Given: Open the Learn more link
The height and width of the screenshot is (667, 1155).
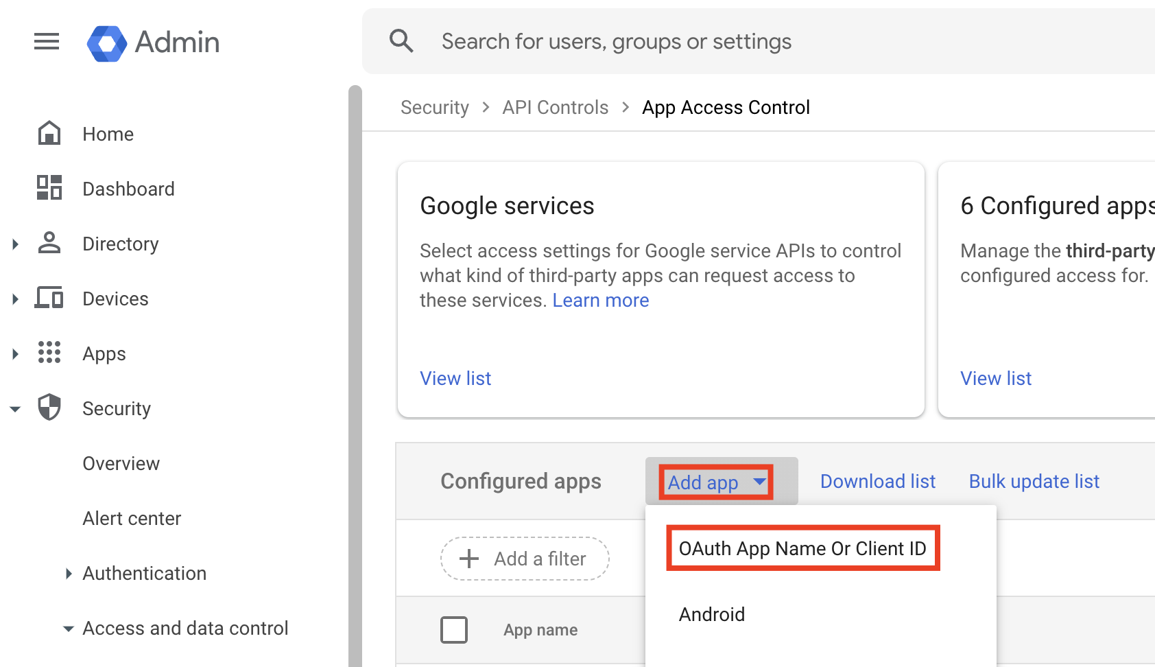Looking at the screenshot, I should (600, 301).
